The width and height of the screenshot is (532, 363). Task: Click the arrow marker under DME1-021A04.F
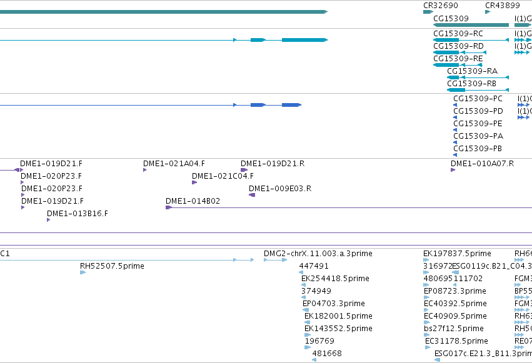coord(145,170)
